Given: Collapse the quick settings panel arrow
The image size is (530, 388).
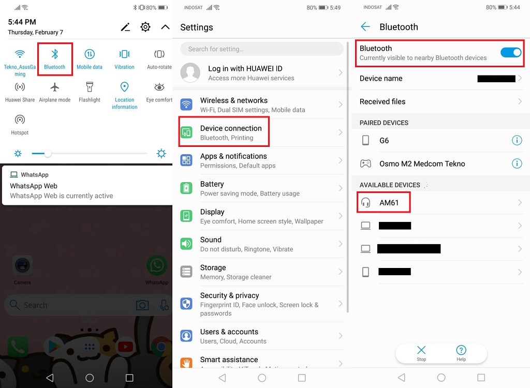Looking at the screenshot, I should [165, 27].
